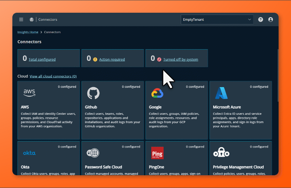Select the PingOne connector card title

[x=156, y=167]
